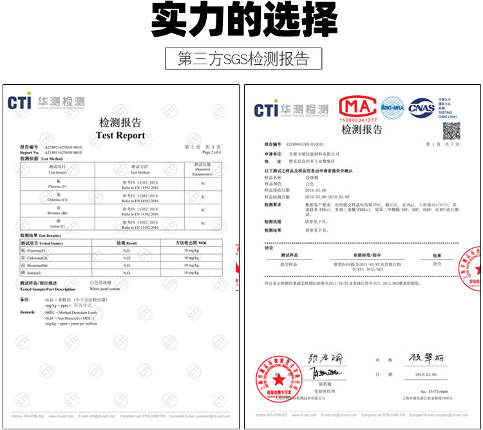Viewport: 483px width, 430px height.
Task: Select the Iodine (I) row in test results table
Action: [120, 273]
